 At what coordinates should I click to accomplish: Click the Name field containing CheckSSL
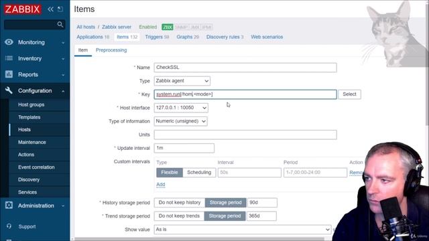coord(245,68)
